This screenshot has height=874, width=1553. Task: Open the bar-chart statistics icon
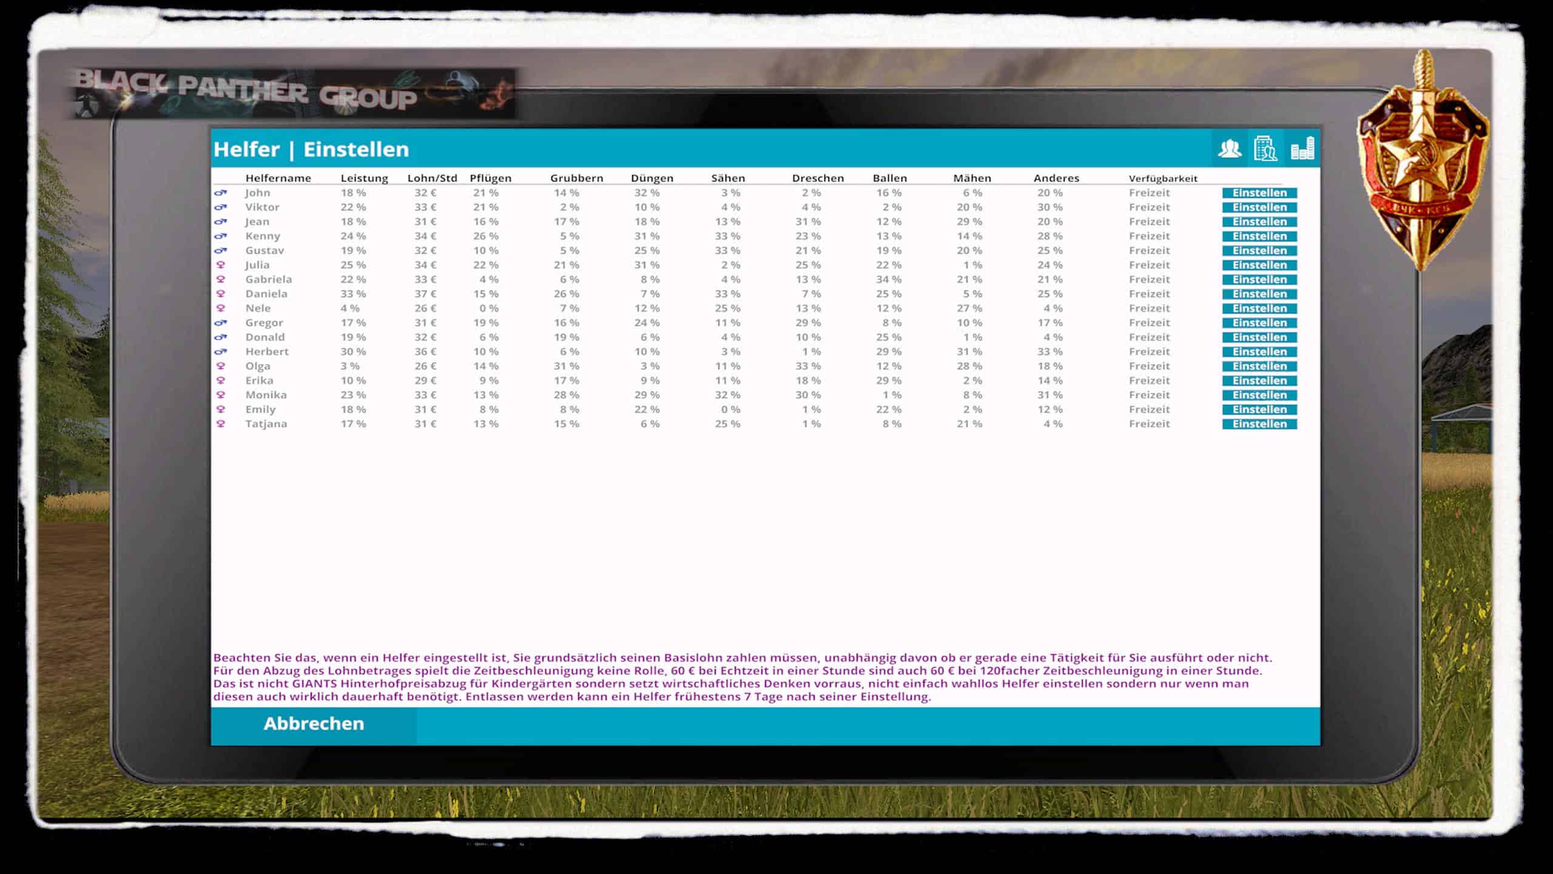pyautogui.click(x=1302, y=149)
